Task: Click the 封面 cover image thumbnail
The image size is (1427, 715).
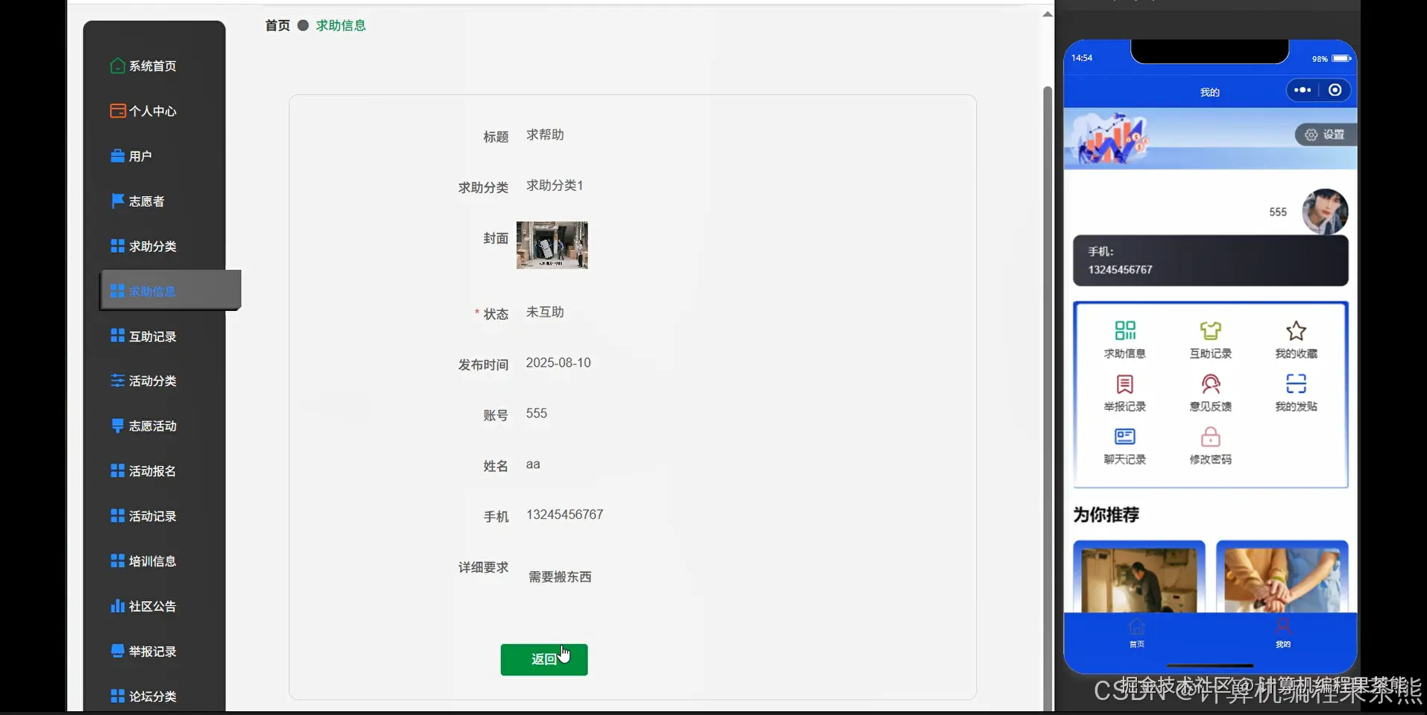Action: coord(552,245)
